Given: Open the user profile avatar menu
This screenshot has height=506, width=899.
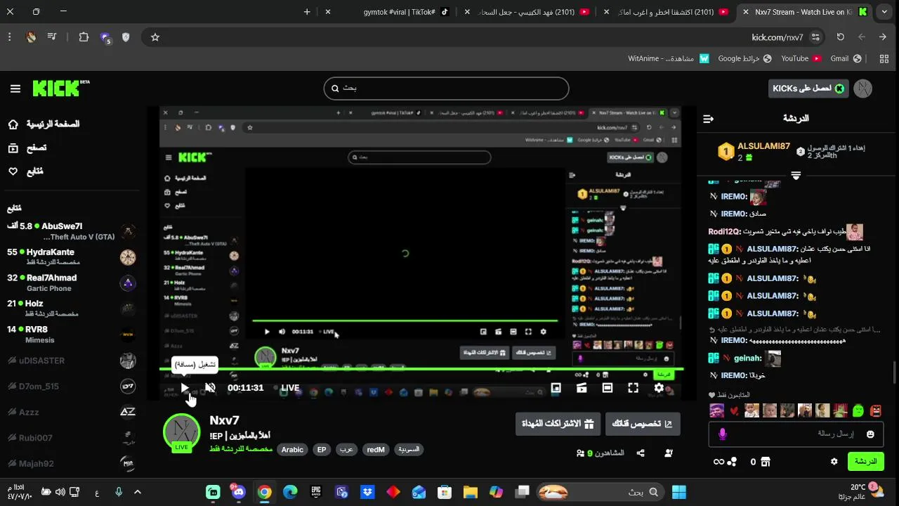Looking at the screenshot, I should coord(862,89).
